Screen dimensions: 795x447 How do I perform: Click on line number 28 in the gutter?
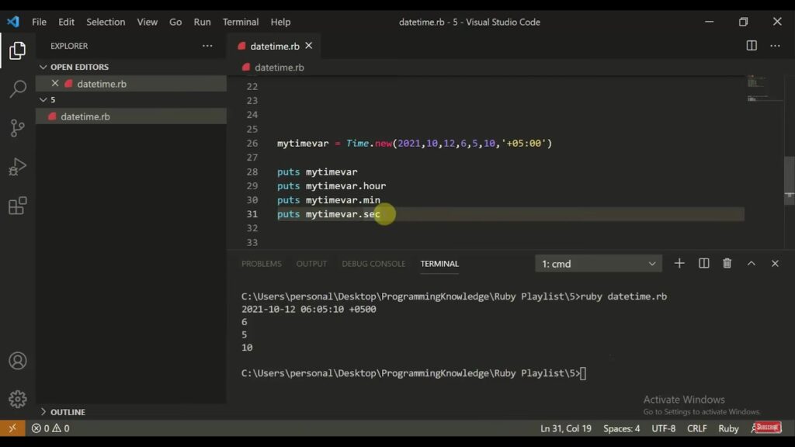point(252,172)
